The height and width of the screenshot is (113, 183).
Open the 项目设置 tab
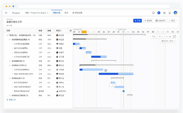[77, 13]
